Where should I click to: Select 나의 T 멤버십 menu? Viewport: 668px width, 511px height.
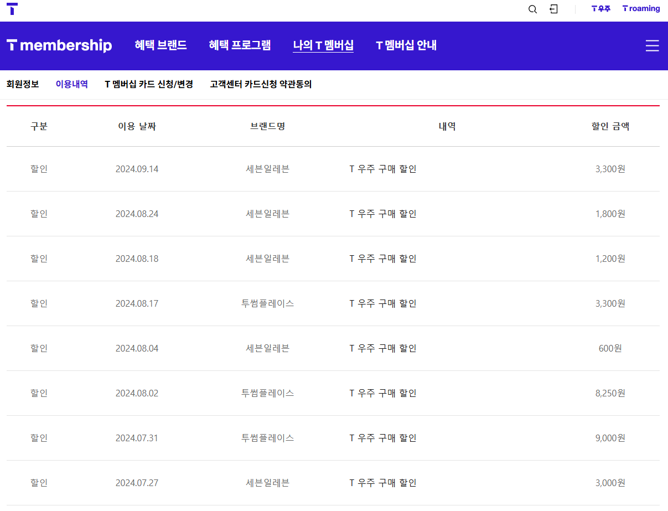pyautogui.click(x=323, y=45)
